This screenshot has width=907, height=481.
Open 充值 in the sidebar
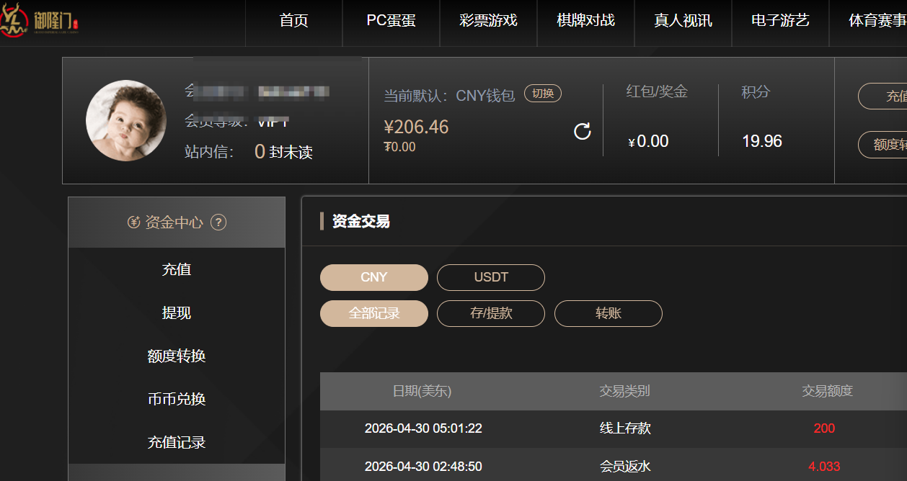pyautogui.click(x=177, y=269)
